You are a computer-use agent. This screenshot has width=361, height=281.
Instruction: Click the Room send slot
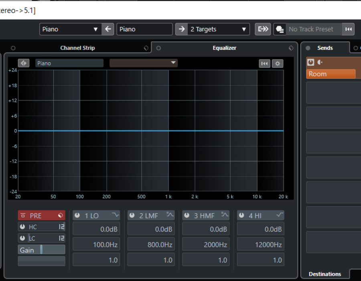[331, 74]
